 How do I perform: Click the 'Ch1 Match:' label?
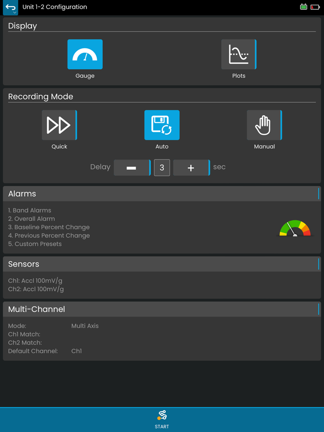coord(24,334)
